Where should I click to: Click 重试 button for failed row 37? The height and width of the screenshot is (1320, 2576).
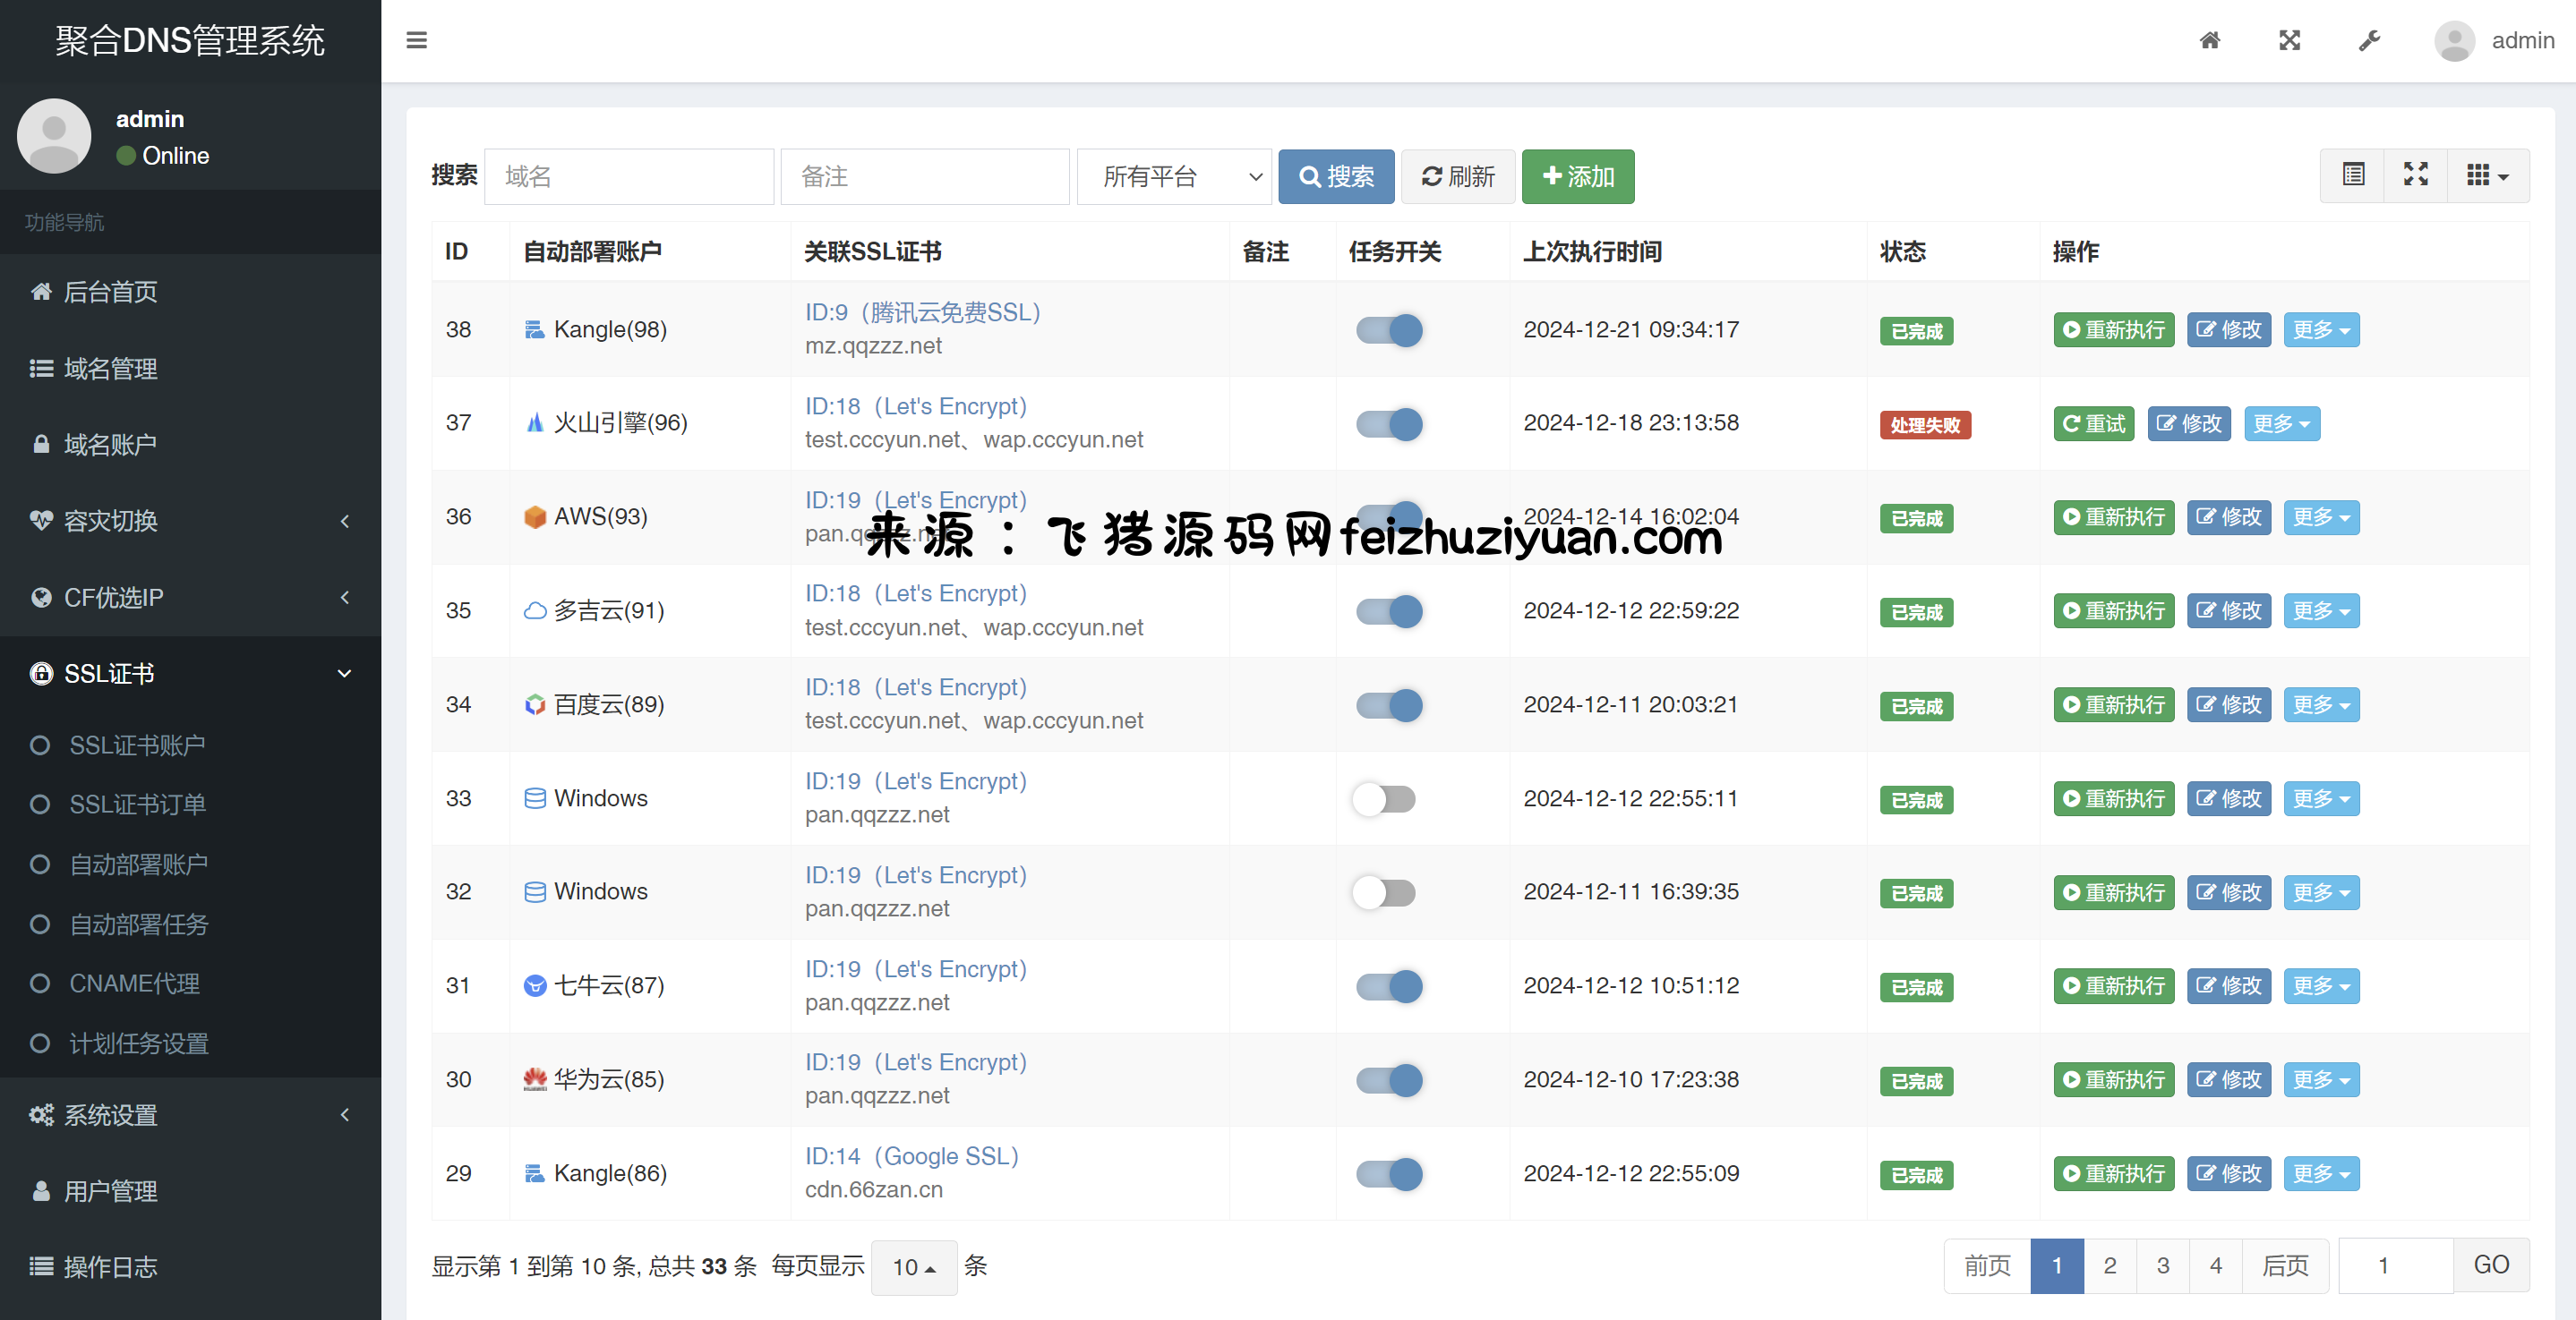point(2093,423)
